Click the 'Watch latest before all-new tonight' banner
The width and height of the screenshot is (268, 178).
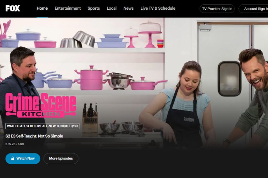point(43,126)
